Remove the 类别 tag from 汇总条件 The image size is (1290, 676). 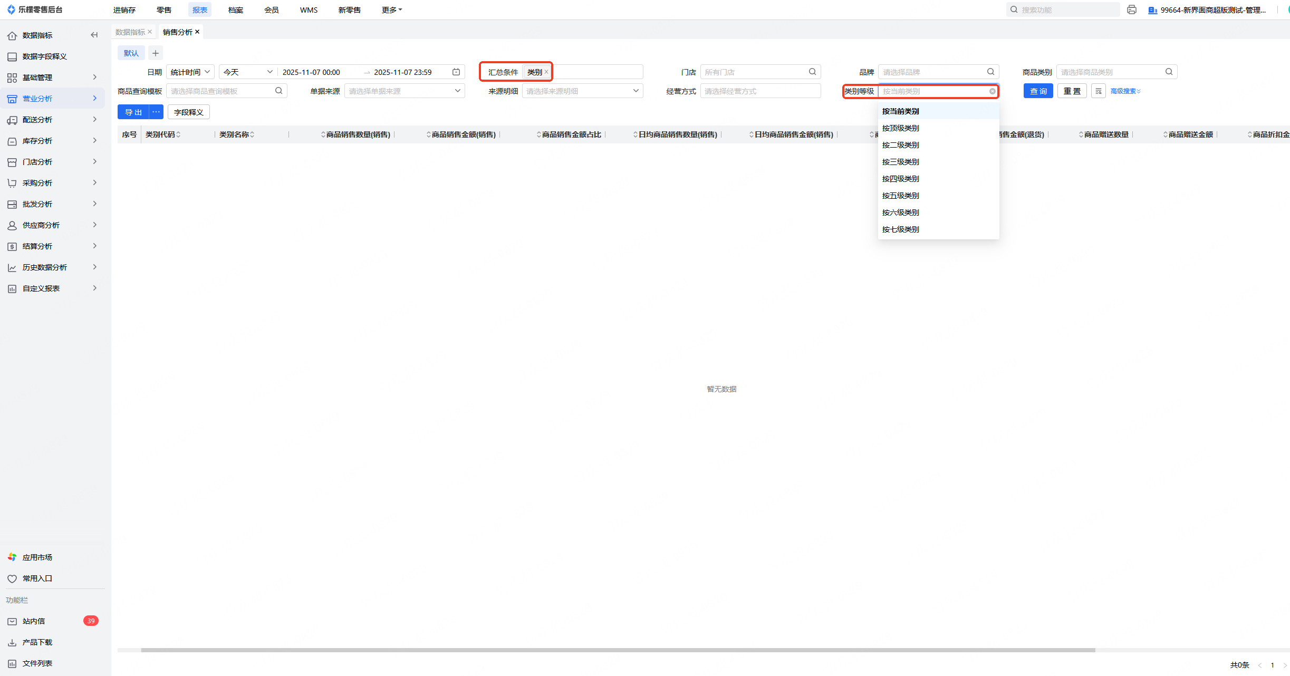coord(546,72)
